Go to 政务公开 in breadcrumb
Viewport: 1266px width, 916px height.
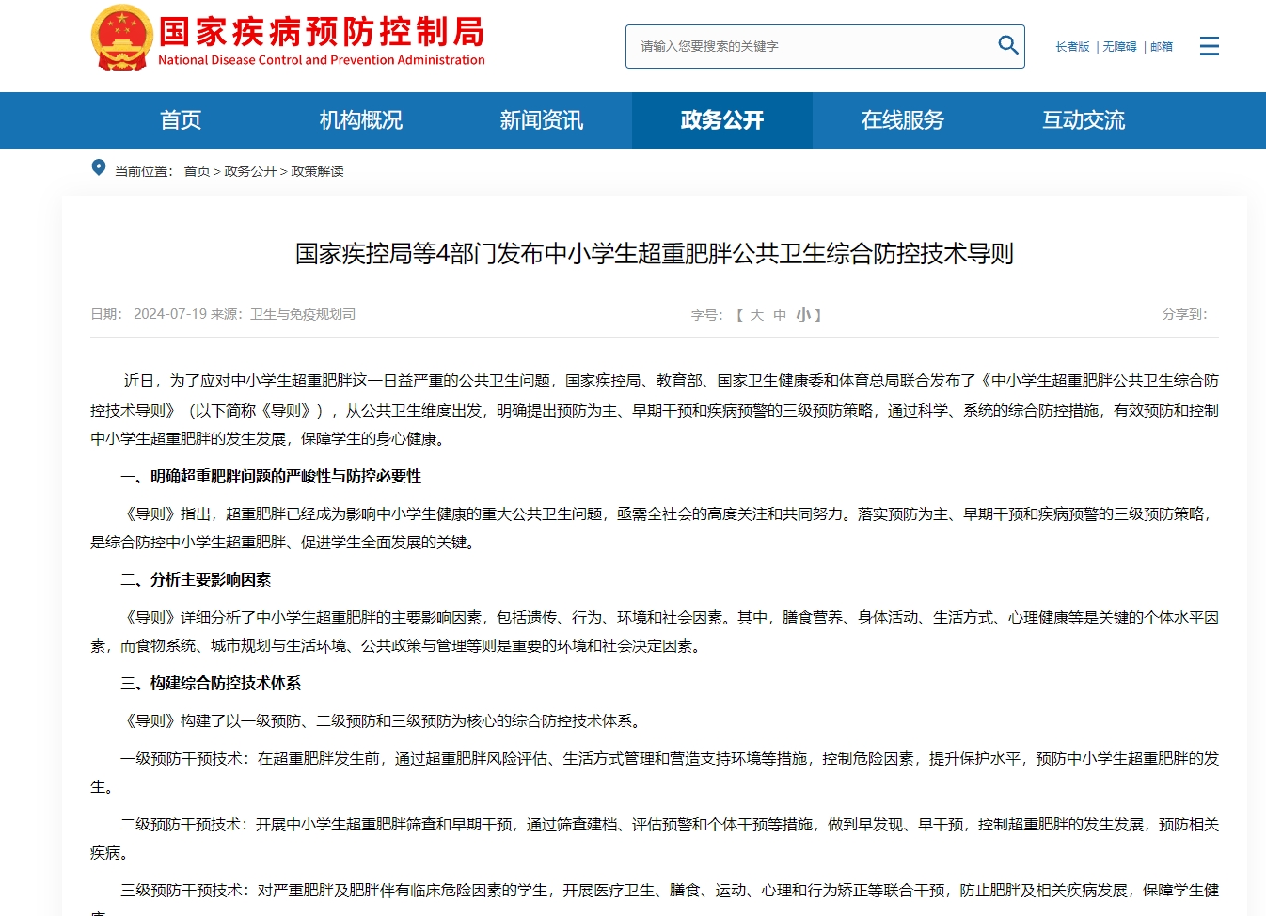pos(250,171)
